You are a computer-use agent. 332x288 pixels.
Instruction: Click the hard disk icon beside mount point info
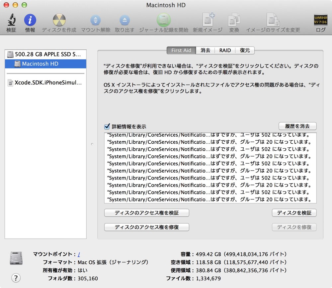16,258
